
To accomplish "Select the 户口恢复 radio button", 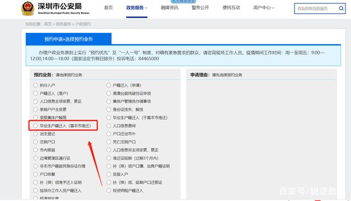I will [35, 174].
